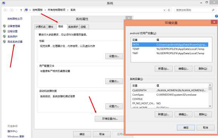Viewport: 218px width, 138px height.
Task: Click 值 column header in system variables list
Action: tap(158, 86)
